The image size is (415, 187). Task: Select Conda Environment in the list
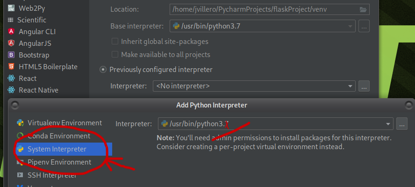[59, 136]
